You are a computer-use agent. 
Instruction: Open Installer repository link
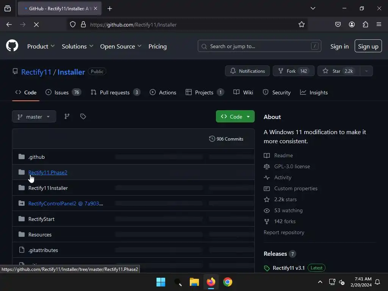[x=71, y=72]
